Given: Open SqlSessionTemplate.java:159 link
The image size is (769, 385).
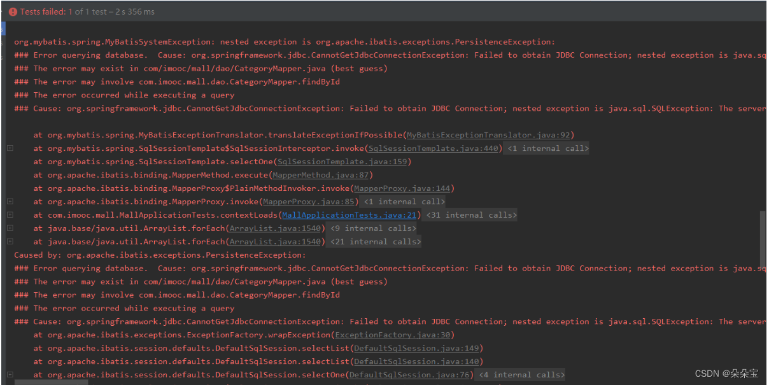Looking at the screenshot, I should point(342,162).
